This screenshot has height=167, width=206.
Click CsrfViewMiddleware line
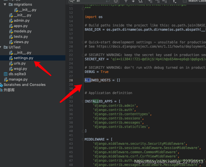click(136, 156)
